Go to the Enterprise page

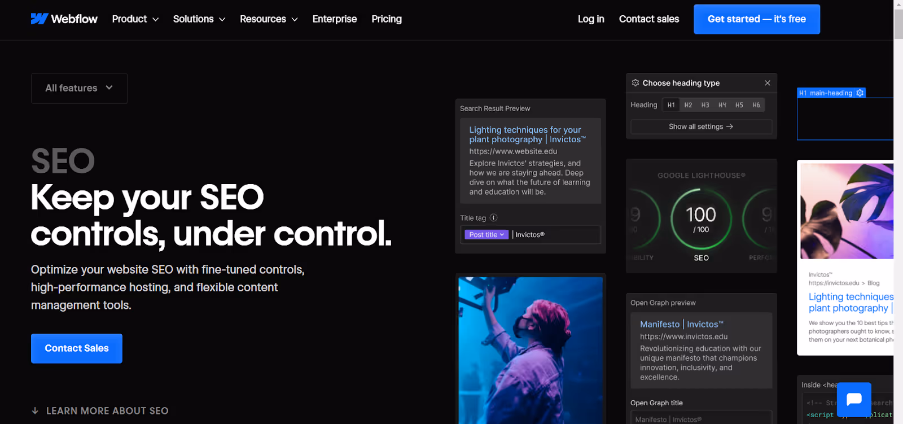[335, 19]
